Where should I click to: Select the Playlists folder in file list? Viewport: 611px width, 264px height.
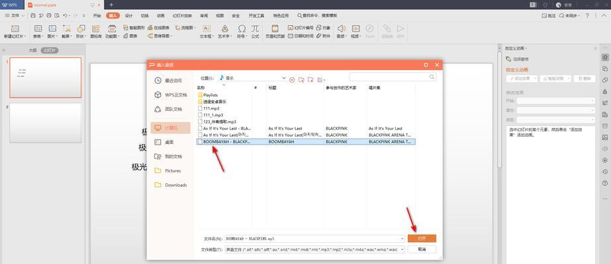(x=208, y=95)
